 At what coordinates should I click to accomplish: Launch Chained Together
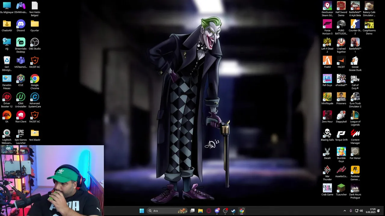pyautogui.click(x=341, y=46)
